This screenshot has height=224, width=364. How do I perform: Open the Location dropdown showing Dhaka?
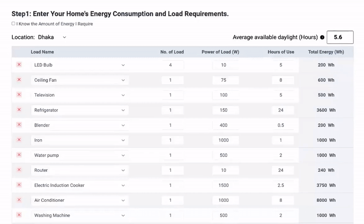pyautogui.click(x=52, y=37)
